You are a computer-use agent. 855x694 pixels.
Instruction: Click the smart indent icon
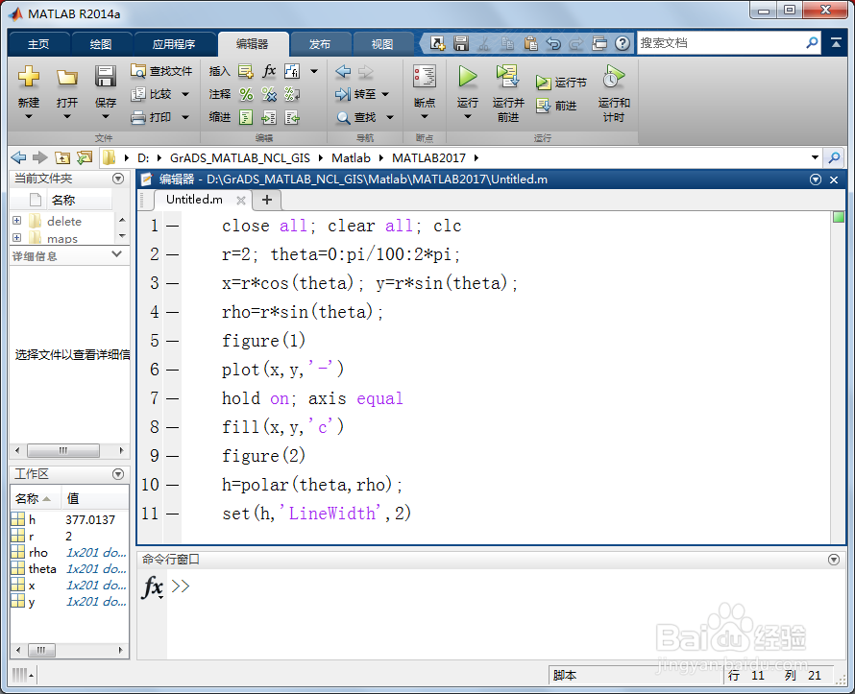coord(246,117)
